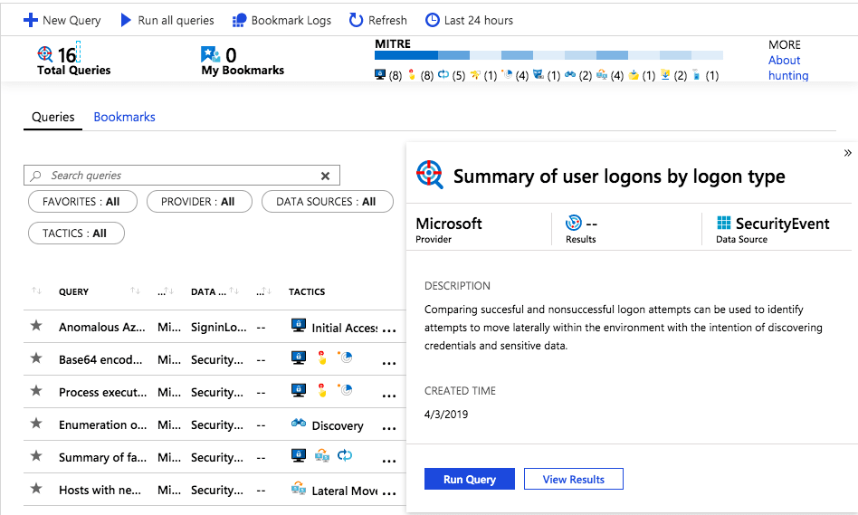Viewport: 858px width, 515px height.
Task: Open the DATA SOURCES : All filter
Action: [328, 202]
